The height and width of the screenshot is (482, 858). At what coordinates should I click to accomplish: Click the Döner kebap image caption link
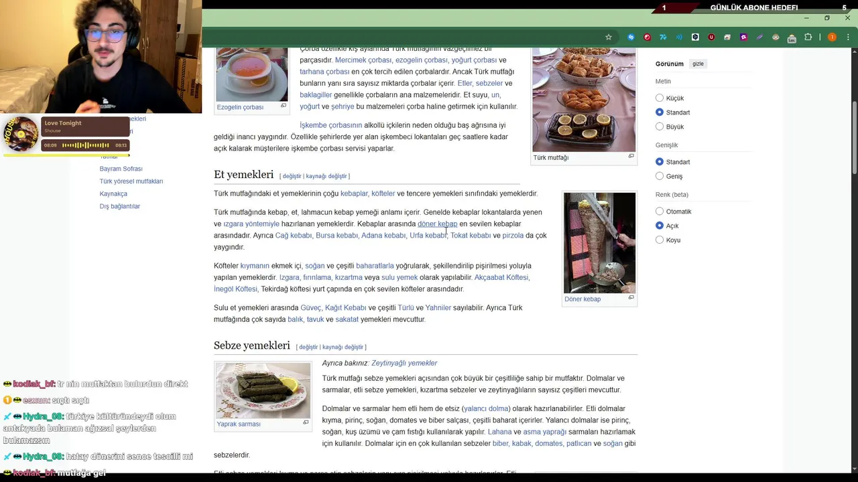(583, 299)
